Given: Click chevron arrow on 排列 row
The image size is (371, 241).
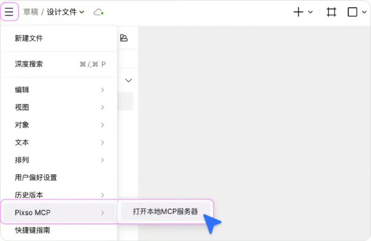Looking at the screenshot, I should [x=102, y=160].
